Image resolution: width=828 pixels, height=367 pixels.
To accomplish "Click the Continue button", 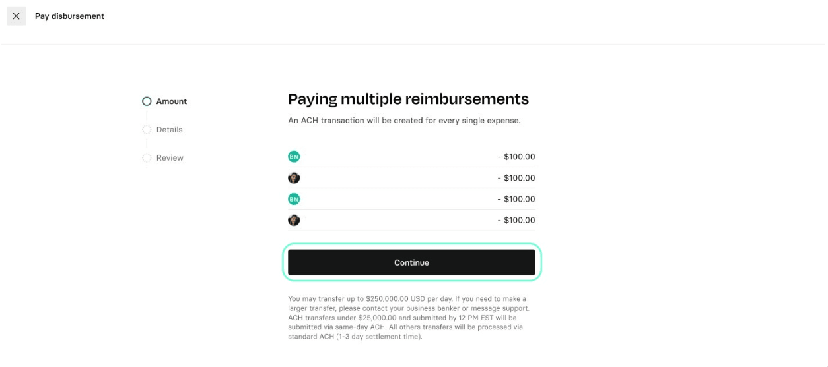I will coord(411,262).
